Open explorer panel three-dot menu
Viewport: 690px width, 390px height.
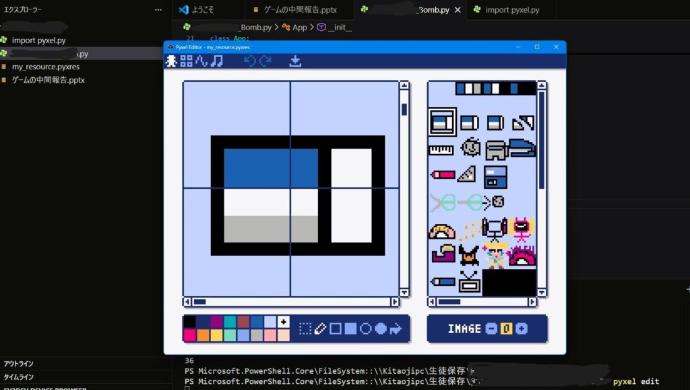[158, 10]
